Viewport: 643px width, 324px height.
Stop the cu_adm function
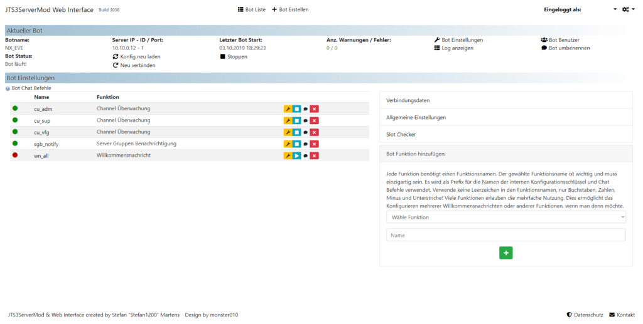coord(296,109)
